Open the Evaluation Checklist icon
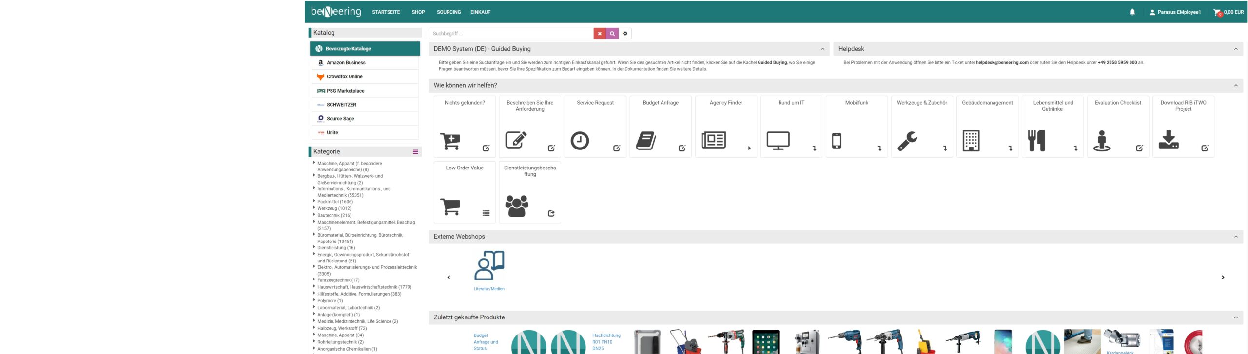Viewport: 1248px width, 354px height. point(1102,141)
